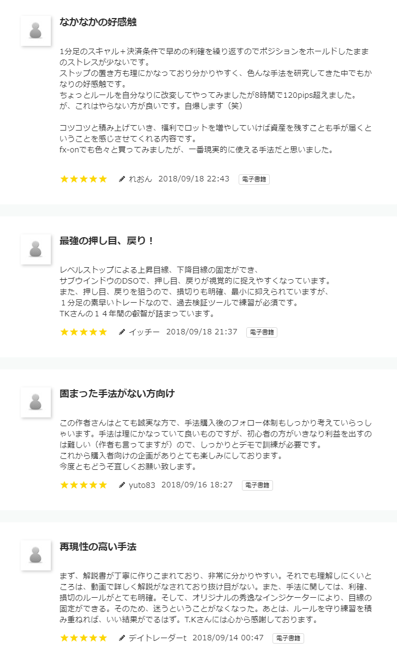Screen dimensions: 397x660
Task: Open reviewer イッチー's profile
Action: pyautogui.click(x=144, y=332)
